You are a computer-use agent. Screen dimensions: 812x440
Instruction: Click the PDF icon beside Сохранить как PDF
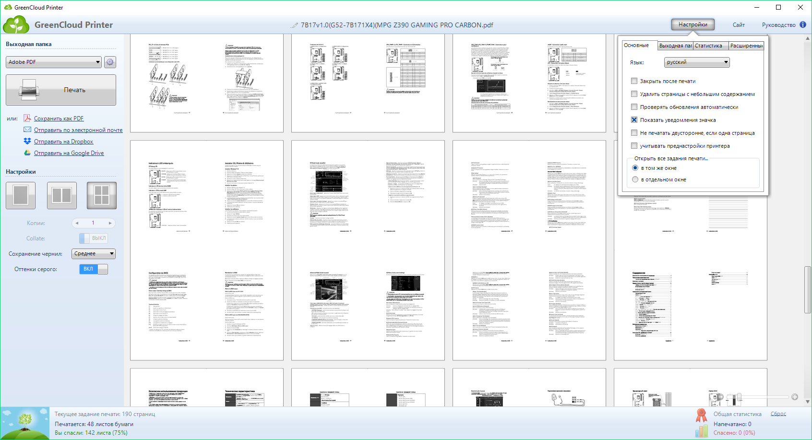point(27,119)
